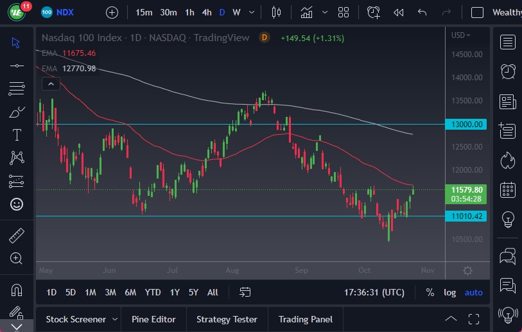Toggle lock all drawing tools
The width and height of the screenshot is (522, 332).
tap(15, 313)
